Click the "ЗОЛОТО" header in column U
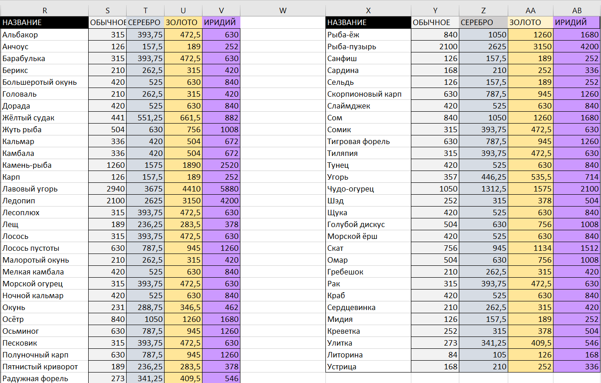Image resolution: width=601 pixels, height=383 pixels. [183, 23]
